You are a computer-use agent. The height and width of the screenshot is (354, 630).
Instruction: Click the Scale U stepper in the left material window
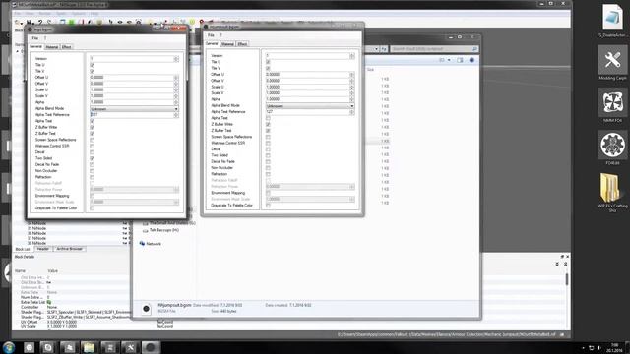pyautogui.click(x=176, y=89)
